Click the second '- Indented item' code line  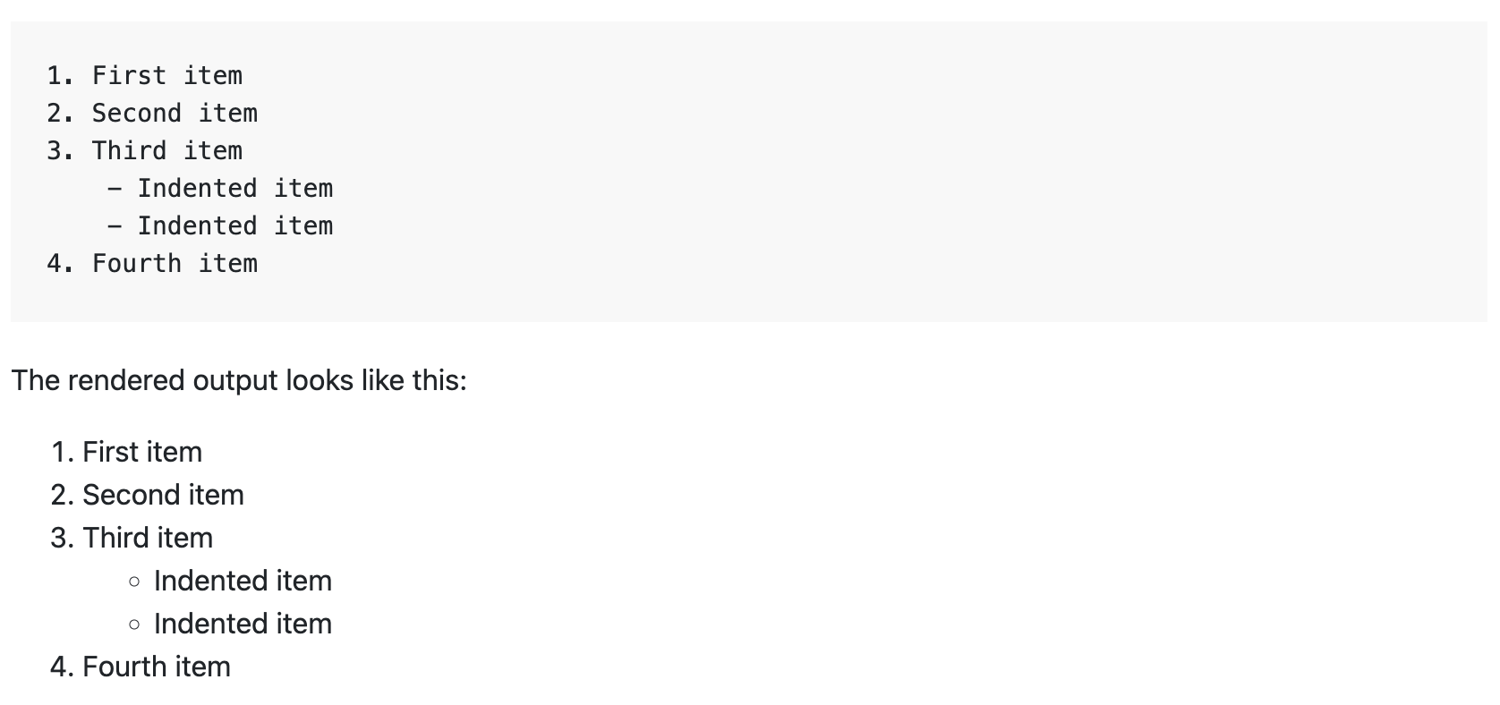point(220,225)
